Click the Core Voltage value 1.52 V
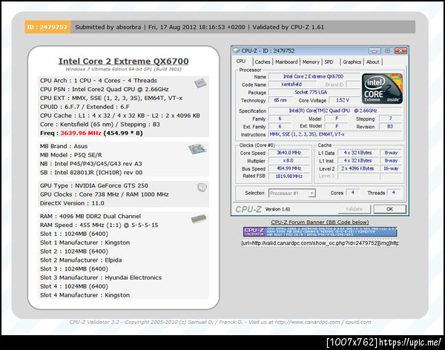445x350 pixels. point(343,100)
